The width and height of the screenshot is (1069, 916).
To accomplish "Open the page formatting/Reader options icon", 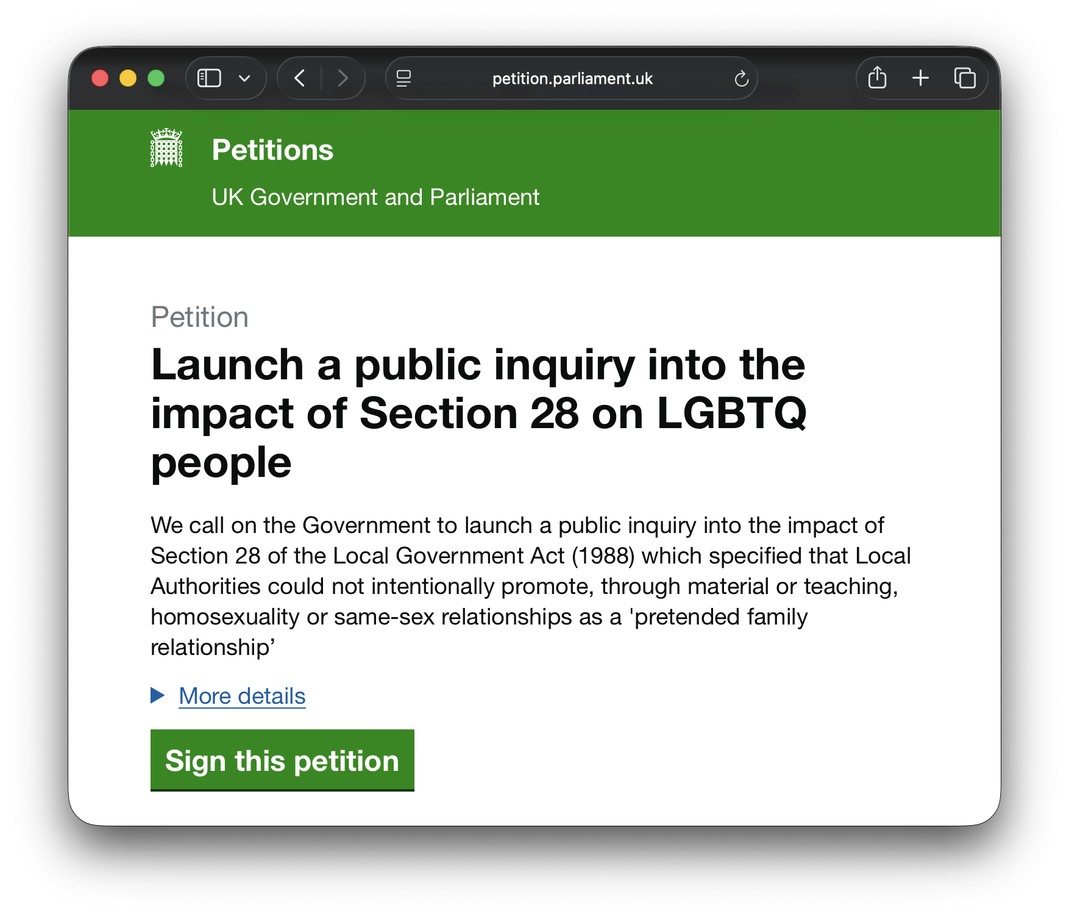I will (404, 78).
